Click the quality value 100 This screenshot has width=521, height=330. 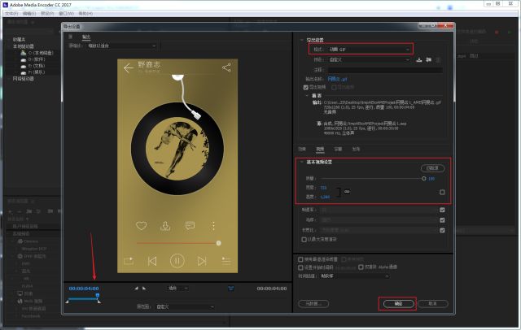(431, 179)
